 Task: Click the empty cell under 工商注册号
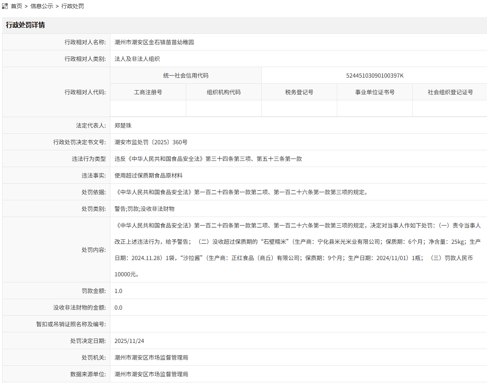pos(148,108)
